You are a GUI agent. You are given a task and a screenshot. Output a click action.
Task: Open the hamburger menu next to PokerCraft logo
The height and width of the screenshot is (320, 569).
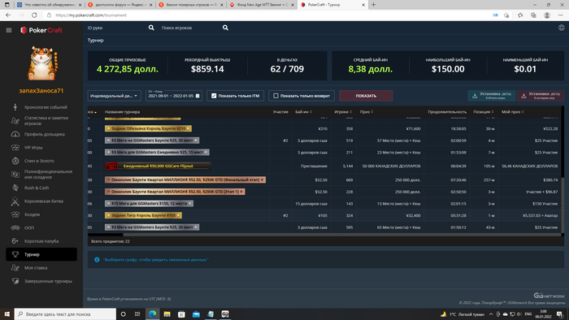coord(9,30)
